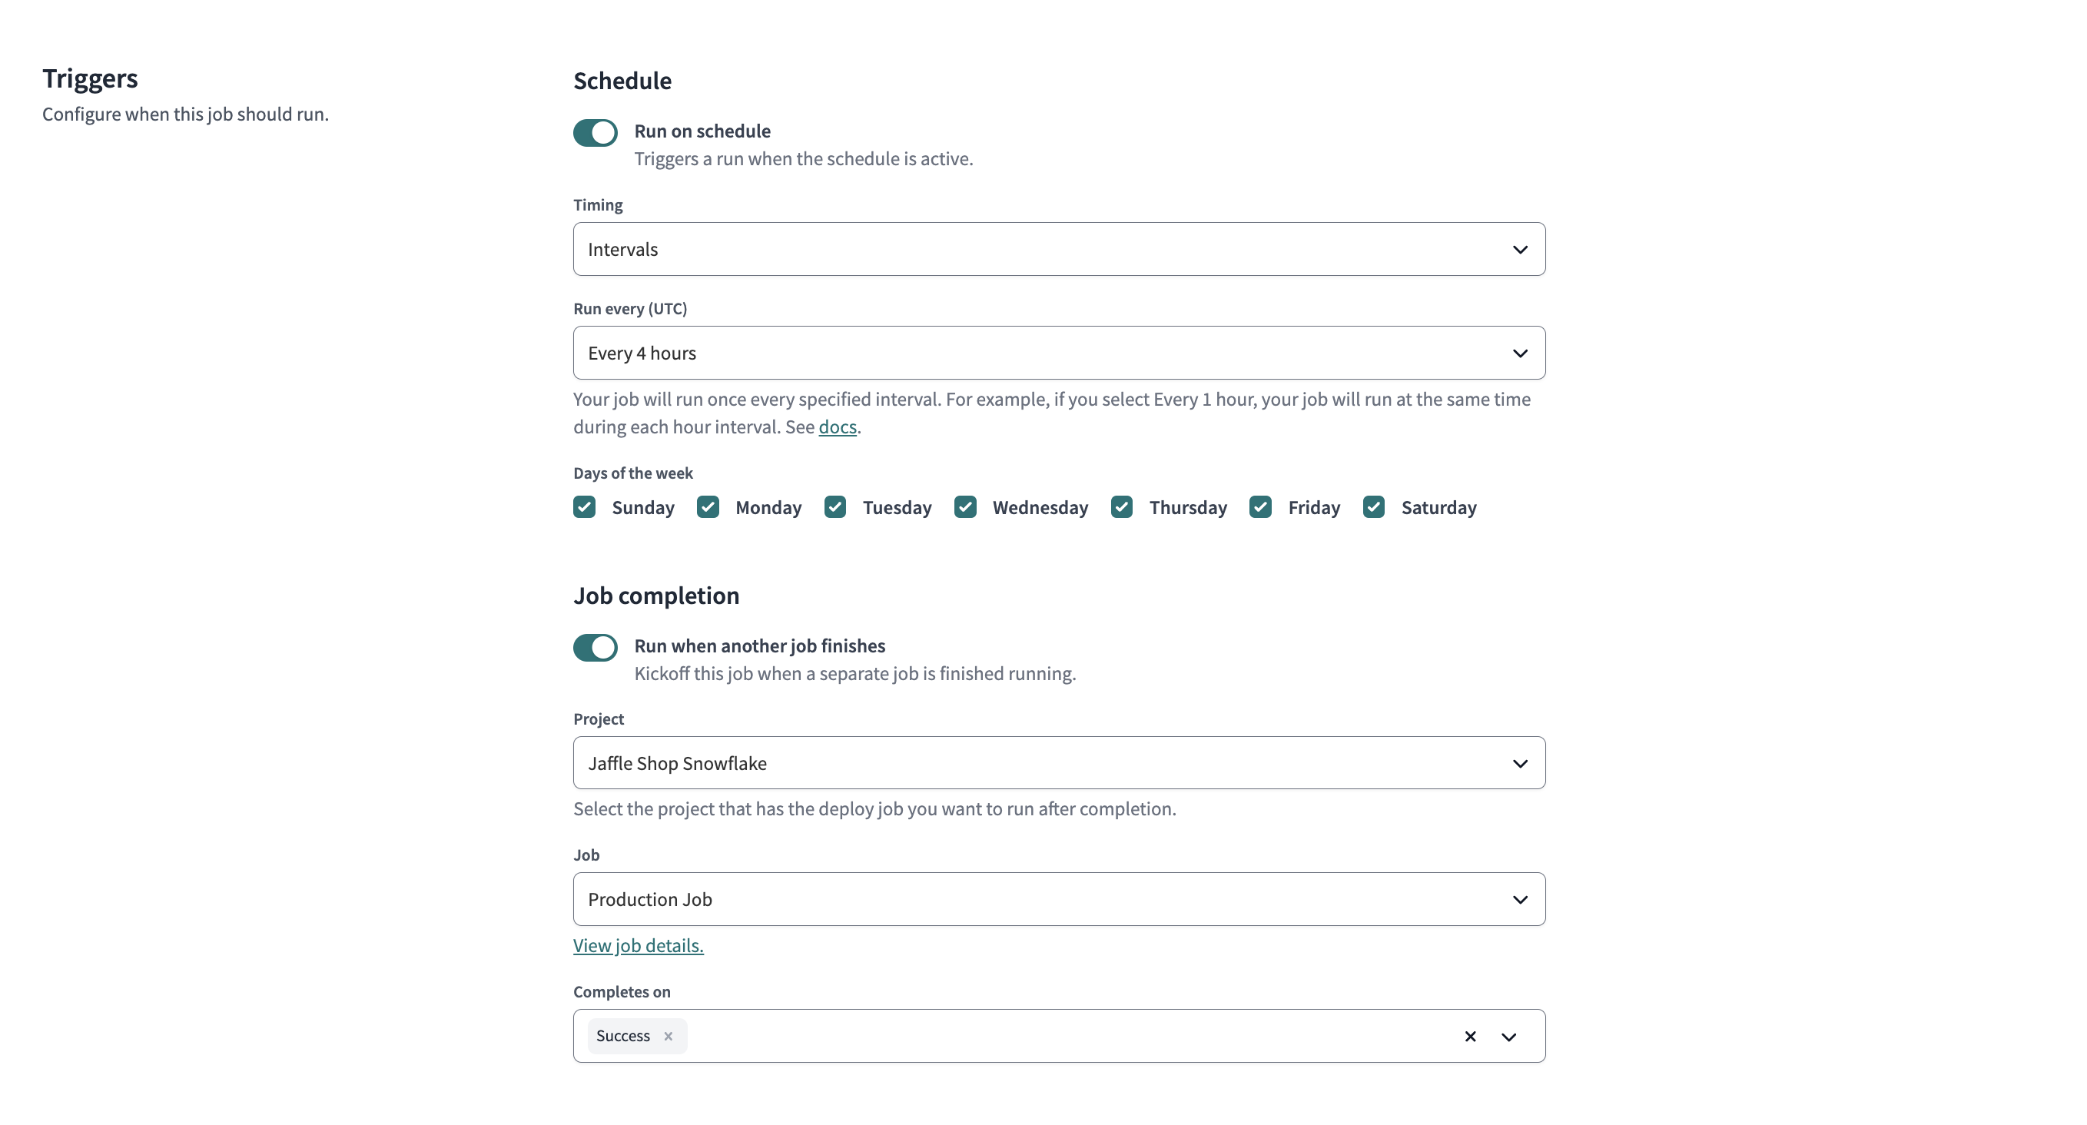Toggle the Run when another job finishes switch

pyautogui.click(x=596, y=645)
